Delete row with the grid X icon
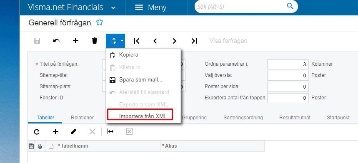The height and width of the screenshot is (163, 358). [x=92, y=131]
